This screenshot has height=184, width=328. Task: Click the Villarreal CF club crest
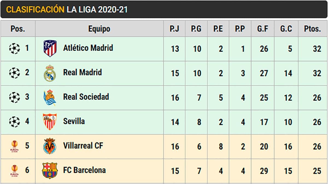click(x=50, y=146)
